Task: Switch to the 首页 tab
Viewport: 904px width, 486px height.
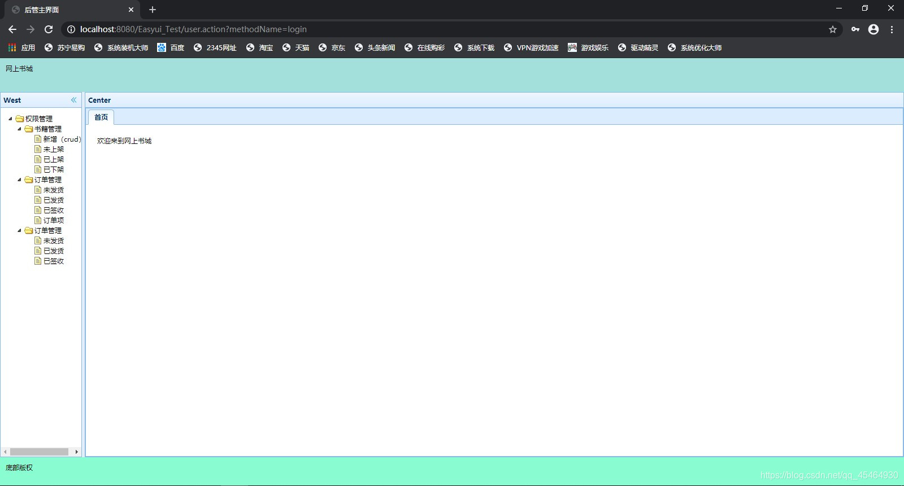Action: (x=101, y=117)
